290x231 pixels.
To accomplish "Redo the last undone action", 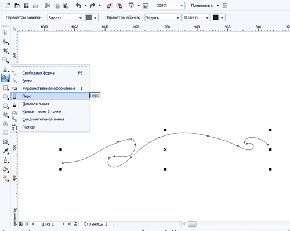I will 93,6.
